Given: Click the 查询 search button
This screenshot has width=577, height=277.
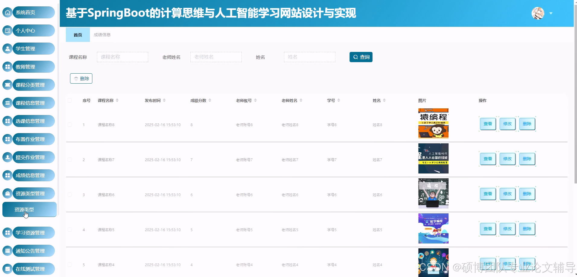Looking at the screenshot, I should (x=361, y=57).
